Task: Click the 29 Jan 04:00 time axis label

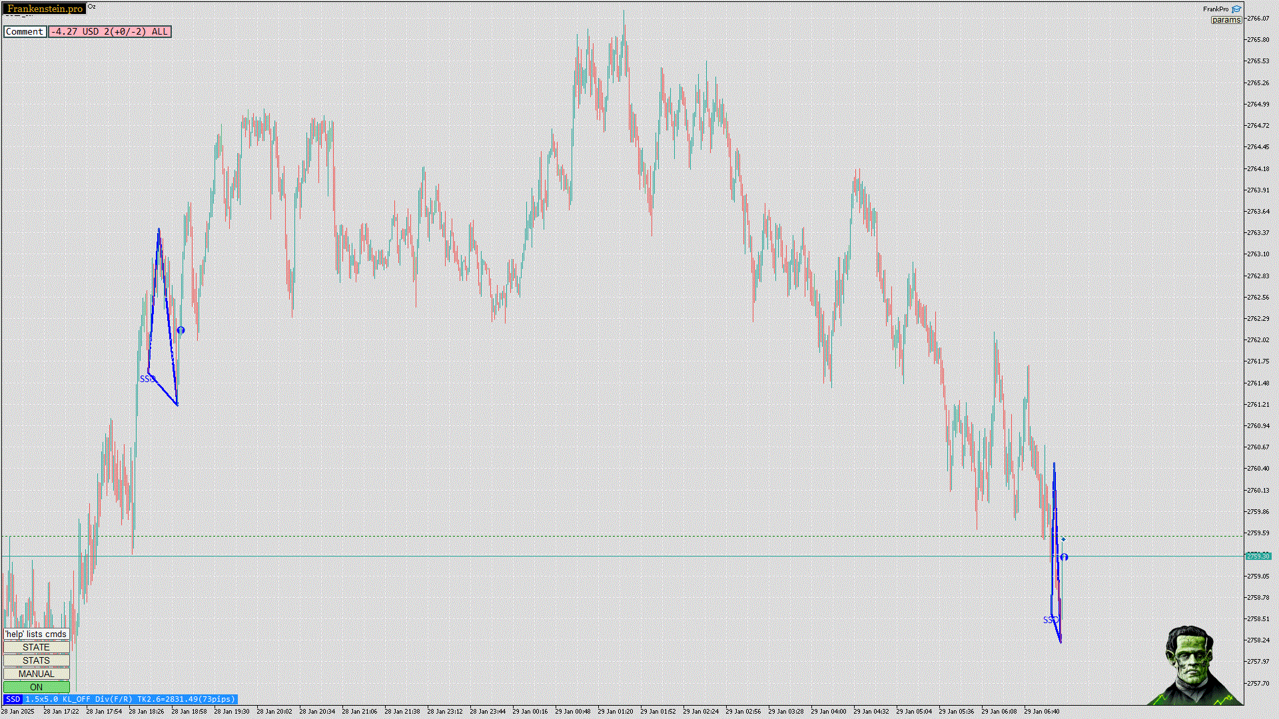Action: pos(829,712)
